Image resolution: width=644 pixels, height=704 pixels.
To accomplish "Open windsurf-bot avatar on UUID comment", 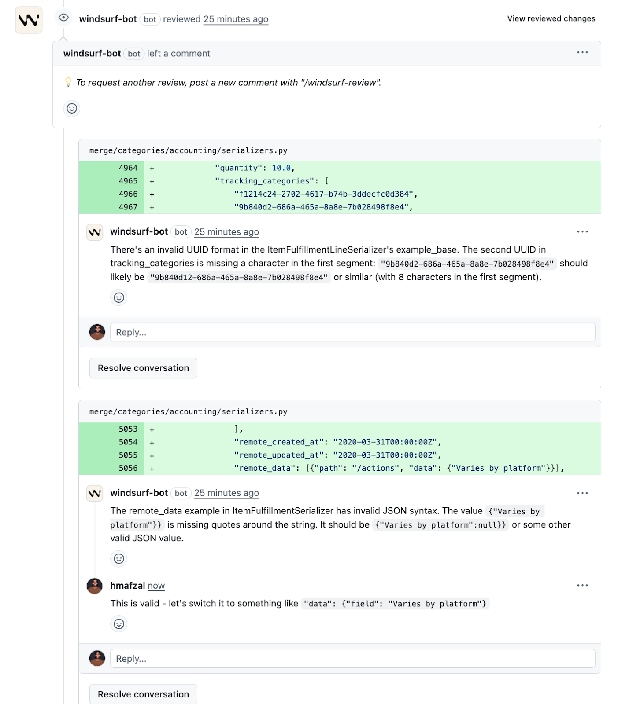I will pos(95,232).
